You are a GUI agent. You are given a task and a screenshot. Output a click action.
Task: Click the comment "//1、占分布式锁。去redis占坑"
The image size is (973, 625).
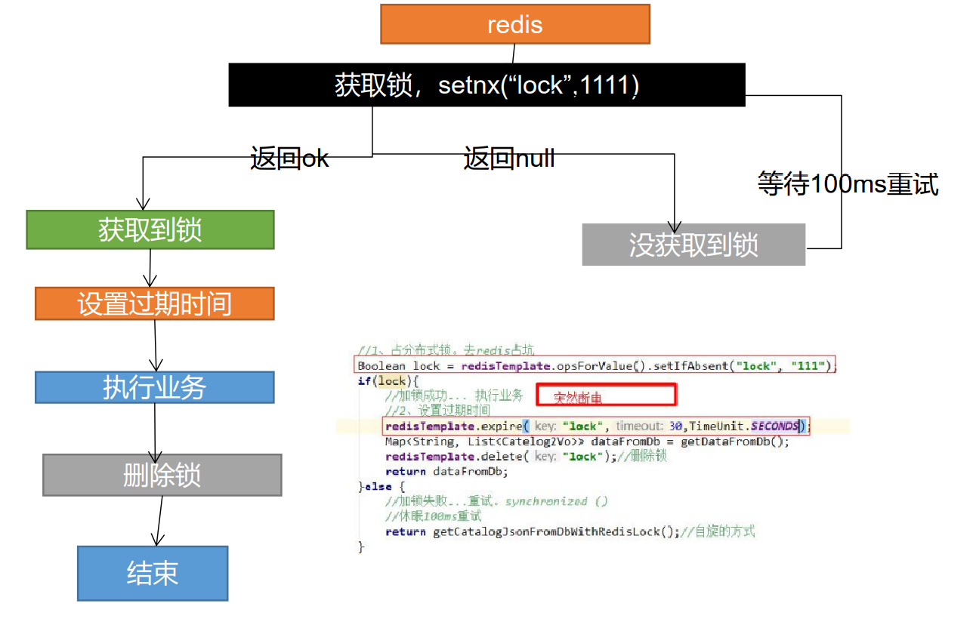coord(446,349)
